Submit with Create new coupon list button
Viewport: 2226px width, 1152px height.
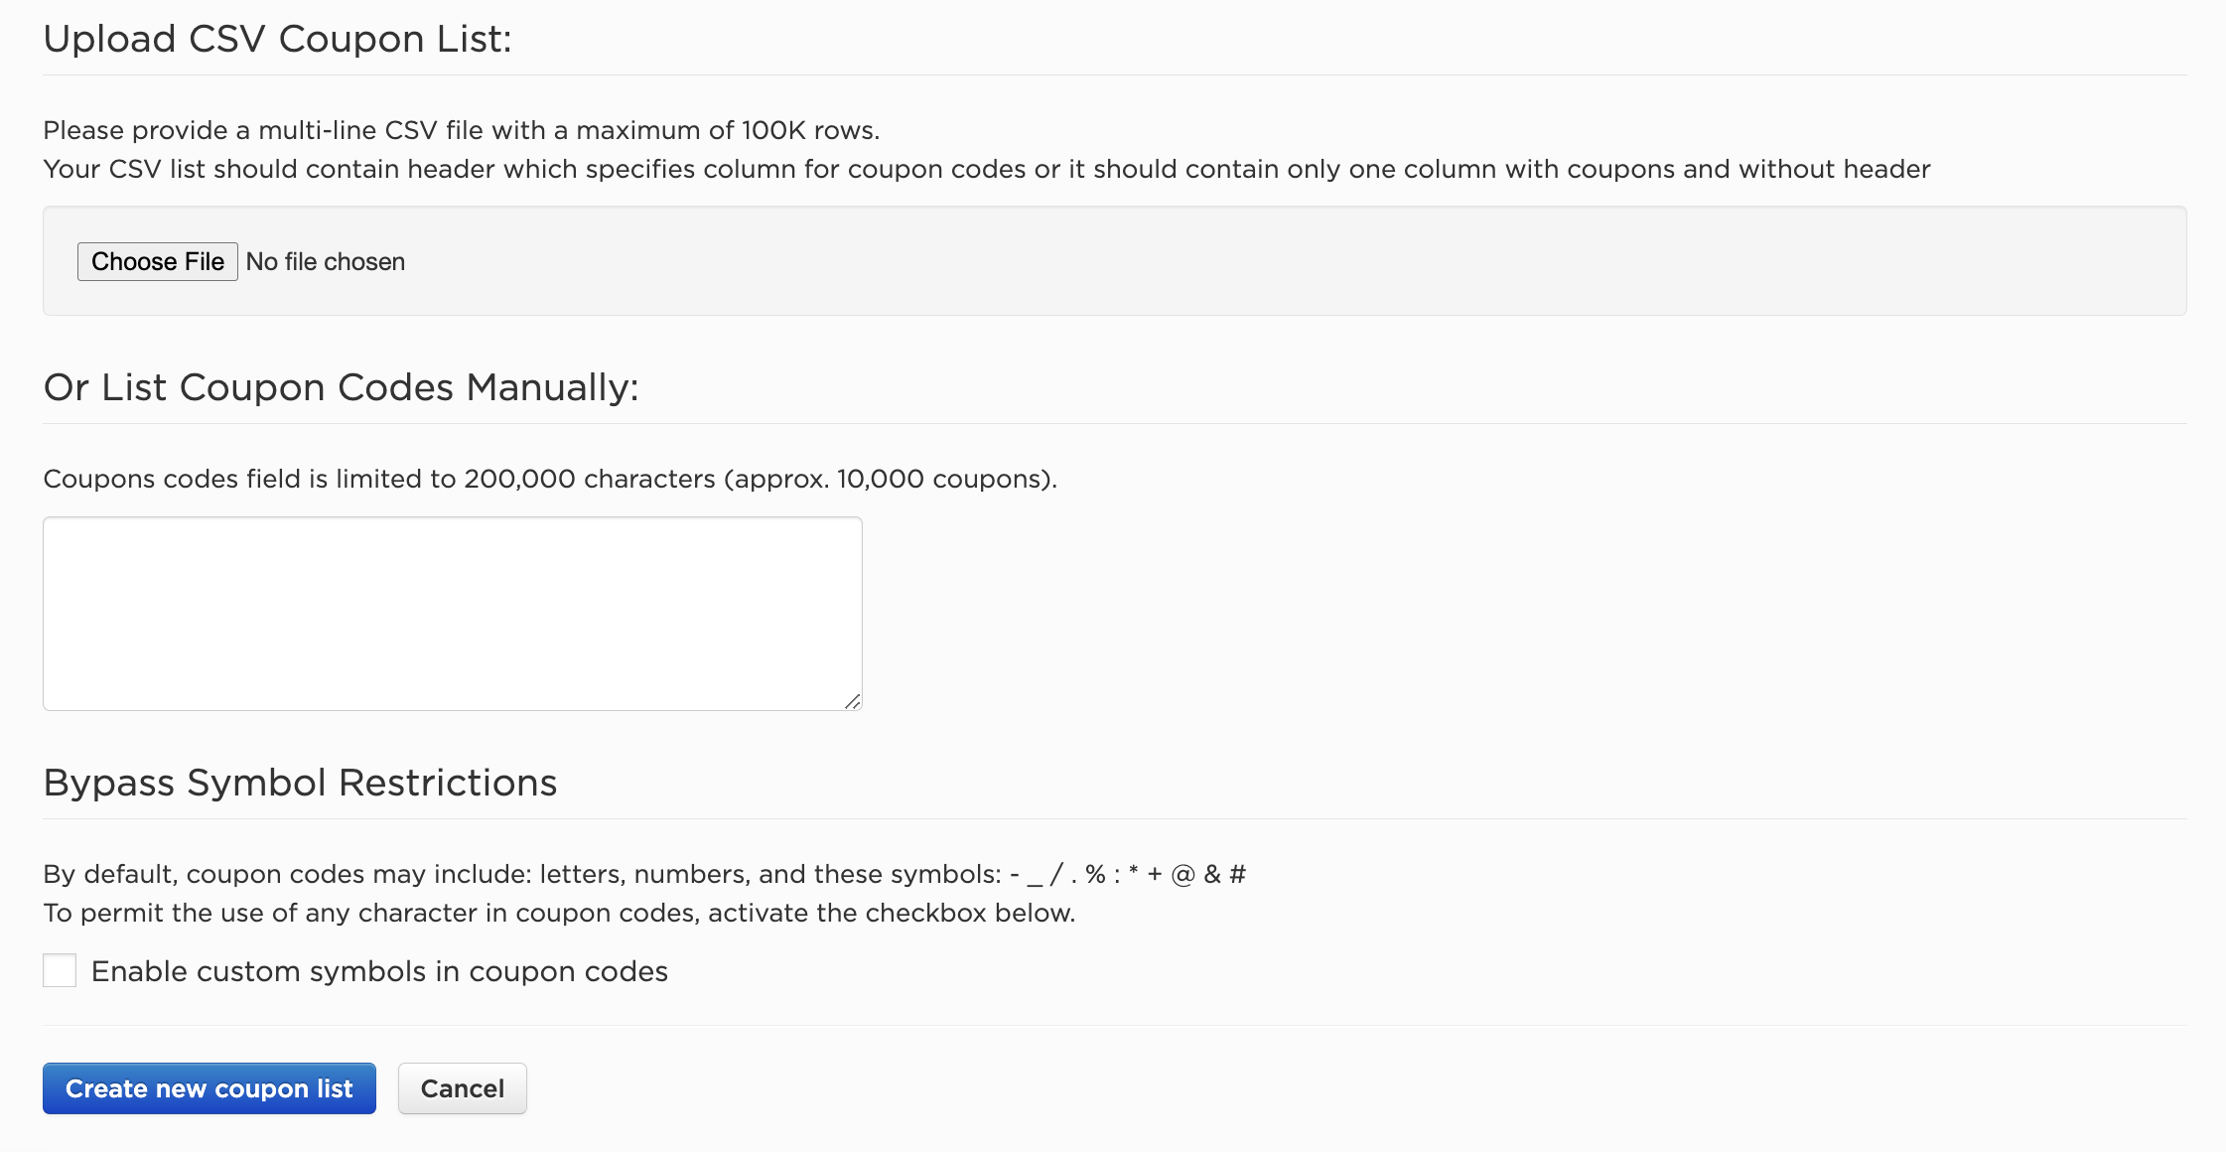click(209, 1088)
